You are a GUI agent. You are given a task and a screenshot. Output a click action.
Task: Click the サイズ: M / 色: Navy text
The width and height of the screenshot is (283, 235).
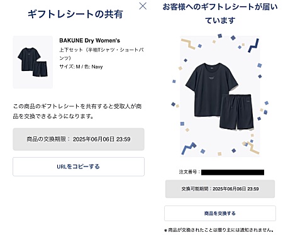[81, 67]
